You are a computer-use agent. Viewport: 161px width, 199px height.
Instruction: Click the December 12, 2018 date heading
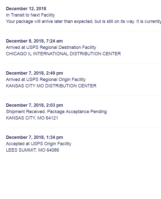click(26, 9)
